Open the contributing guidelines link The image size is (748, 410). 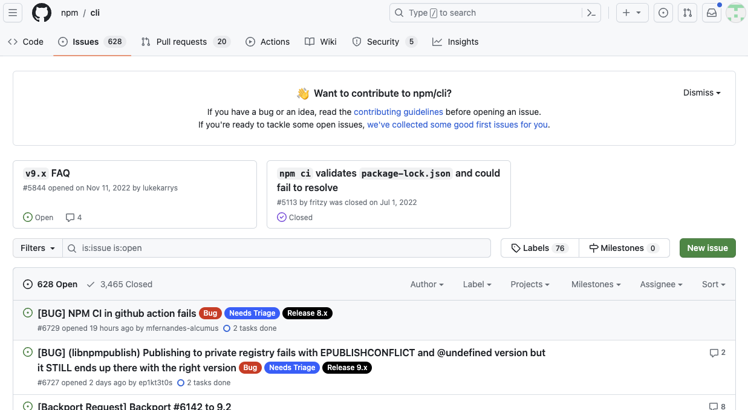[x=398, y=112]
